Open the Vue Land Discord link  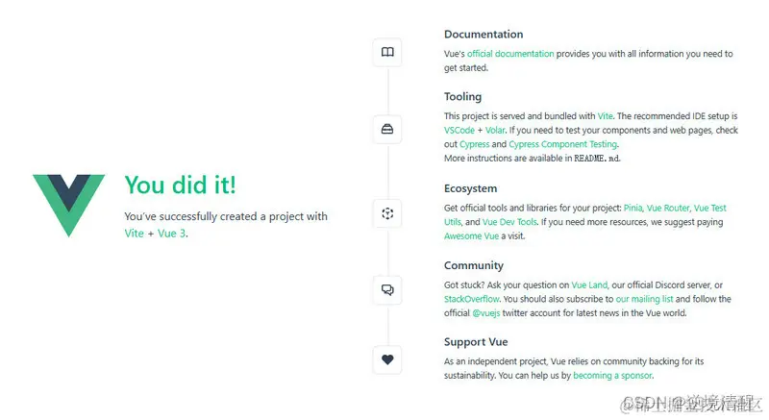pyautogui.click(x=589, y=284)
